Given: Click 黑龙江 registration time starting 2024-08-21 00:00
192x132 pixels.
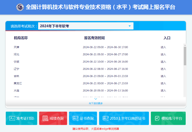Looking at the screenshot, I should click(93, 83).
